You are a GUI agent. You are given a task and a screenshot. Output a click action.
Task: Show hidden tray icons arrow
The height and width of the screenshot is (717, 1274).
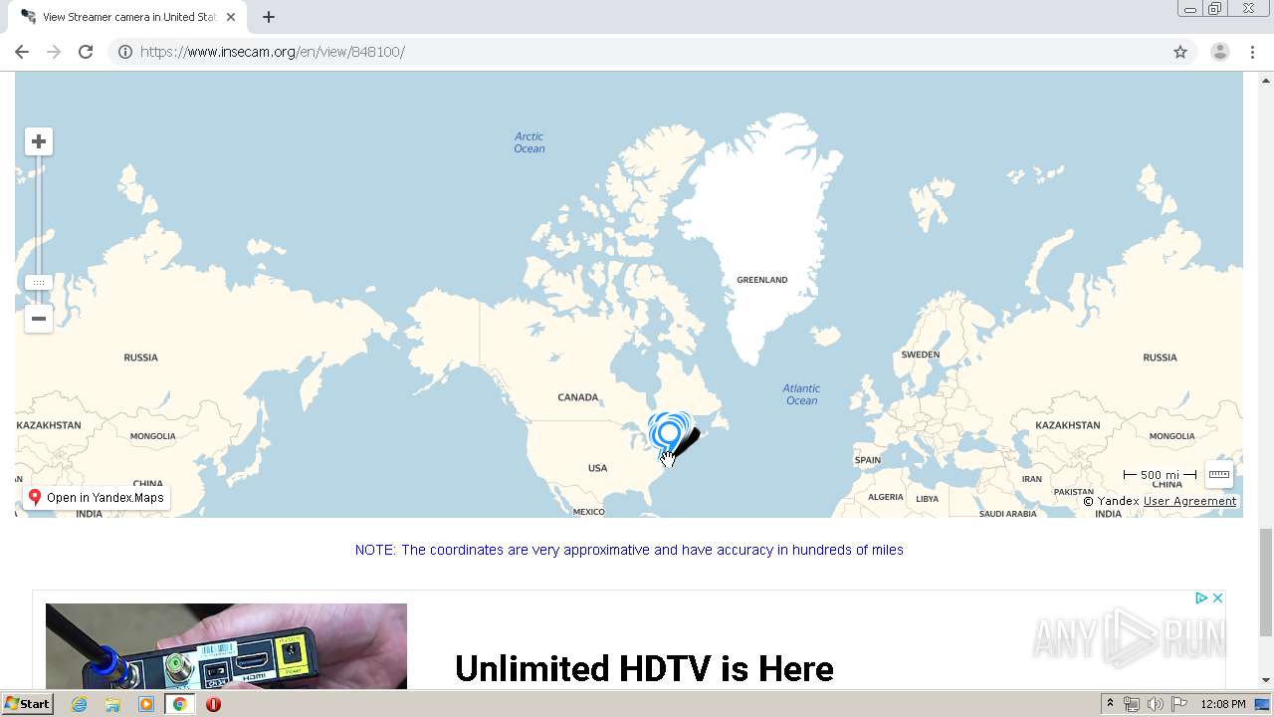tap(1110, 704)
